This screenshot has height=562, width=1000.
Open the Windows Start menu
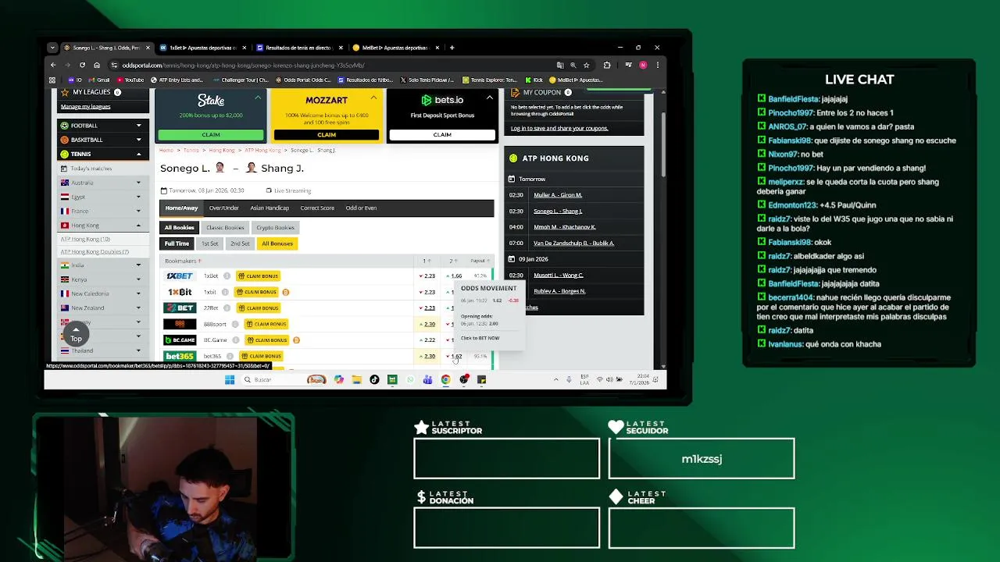230,380
